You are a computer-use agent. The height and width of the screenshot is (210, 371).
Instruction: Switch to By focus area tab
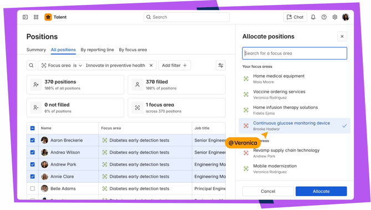pos(133,50)
